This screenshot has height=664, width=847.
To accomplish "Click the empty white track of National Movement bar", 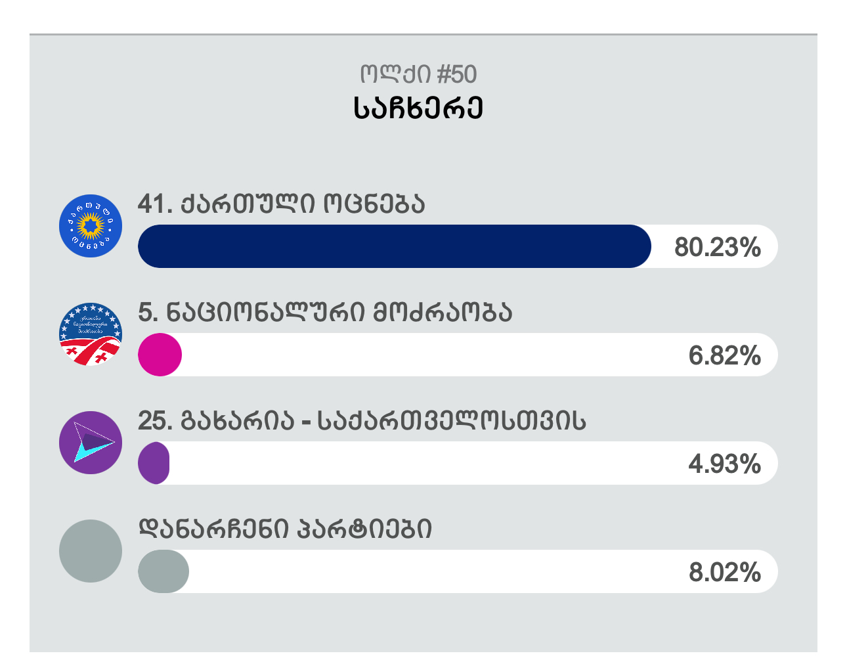I will (x=427, y=355).
